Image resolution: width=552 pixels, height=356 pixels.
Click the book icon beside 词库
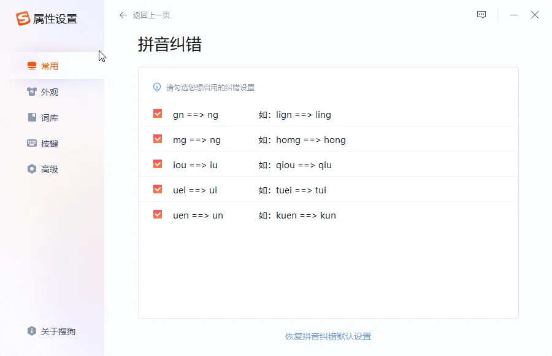[31, 118]
